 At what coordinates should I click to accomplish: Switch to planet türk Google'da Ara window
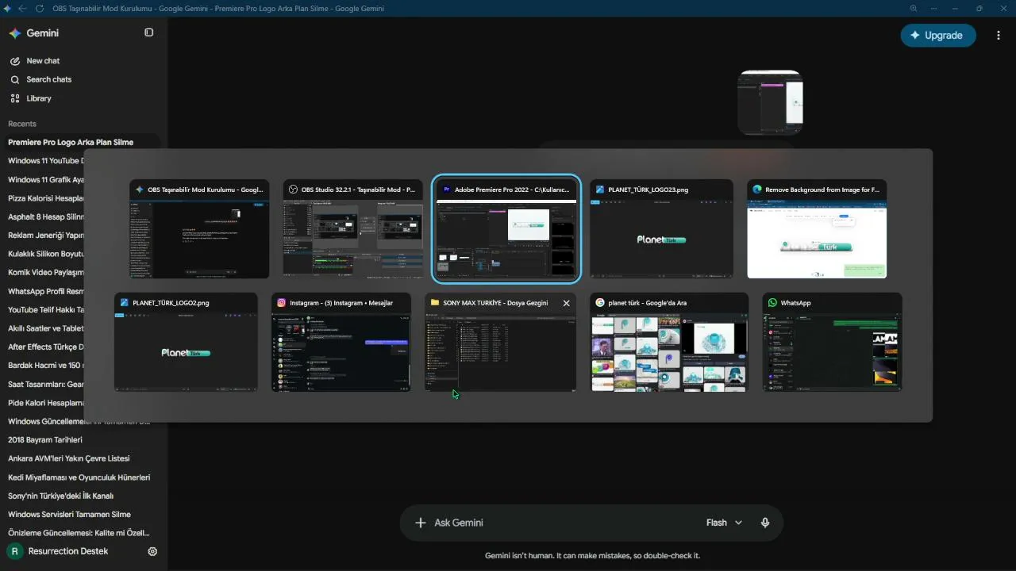click(669, 342)
